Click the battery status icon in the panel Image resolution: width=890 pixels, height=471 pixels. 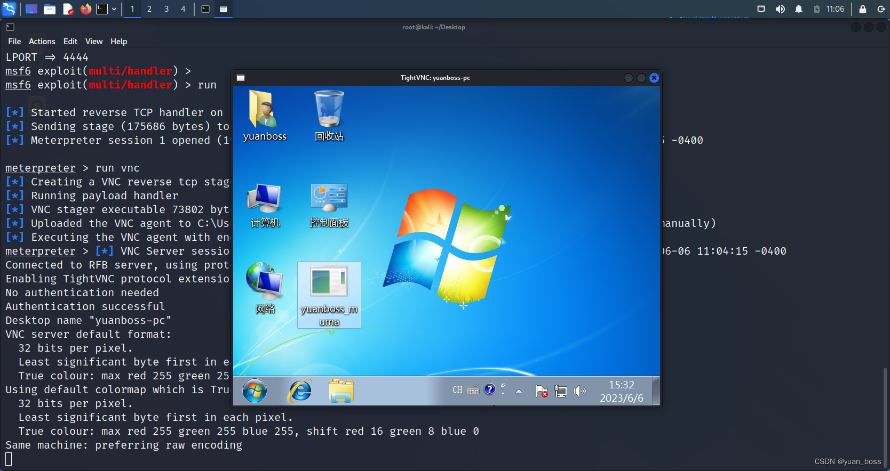[x=817, y=9]
